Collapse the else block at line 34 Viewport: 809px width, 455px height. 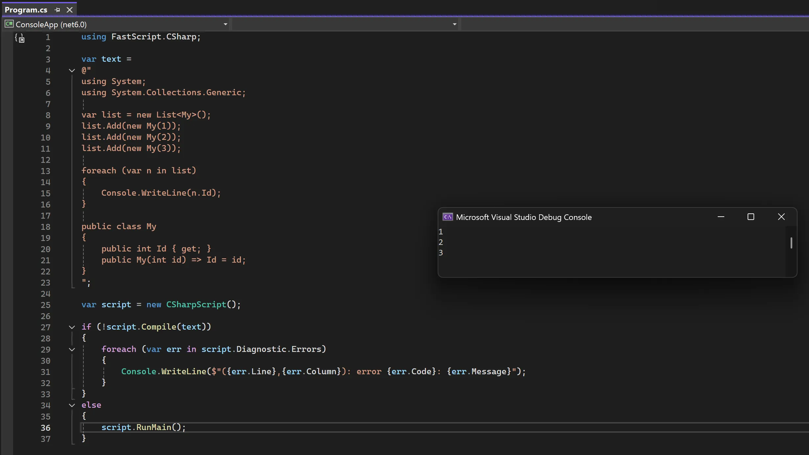72,405
